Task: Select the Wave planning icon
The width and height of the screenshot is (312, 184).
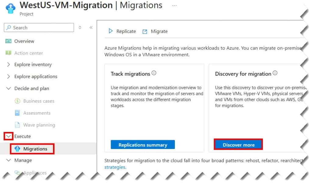Action: [17, 125]
